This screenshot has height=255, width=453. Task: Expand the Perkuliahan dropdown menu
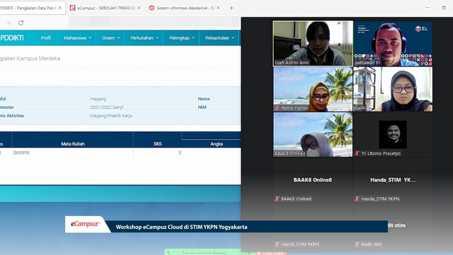(144, 38)
